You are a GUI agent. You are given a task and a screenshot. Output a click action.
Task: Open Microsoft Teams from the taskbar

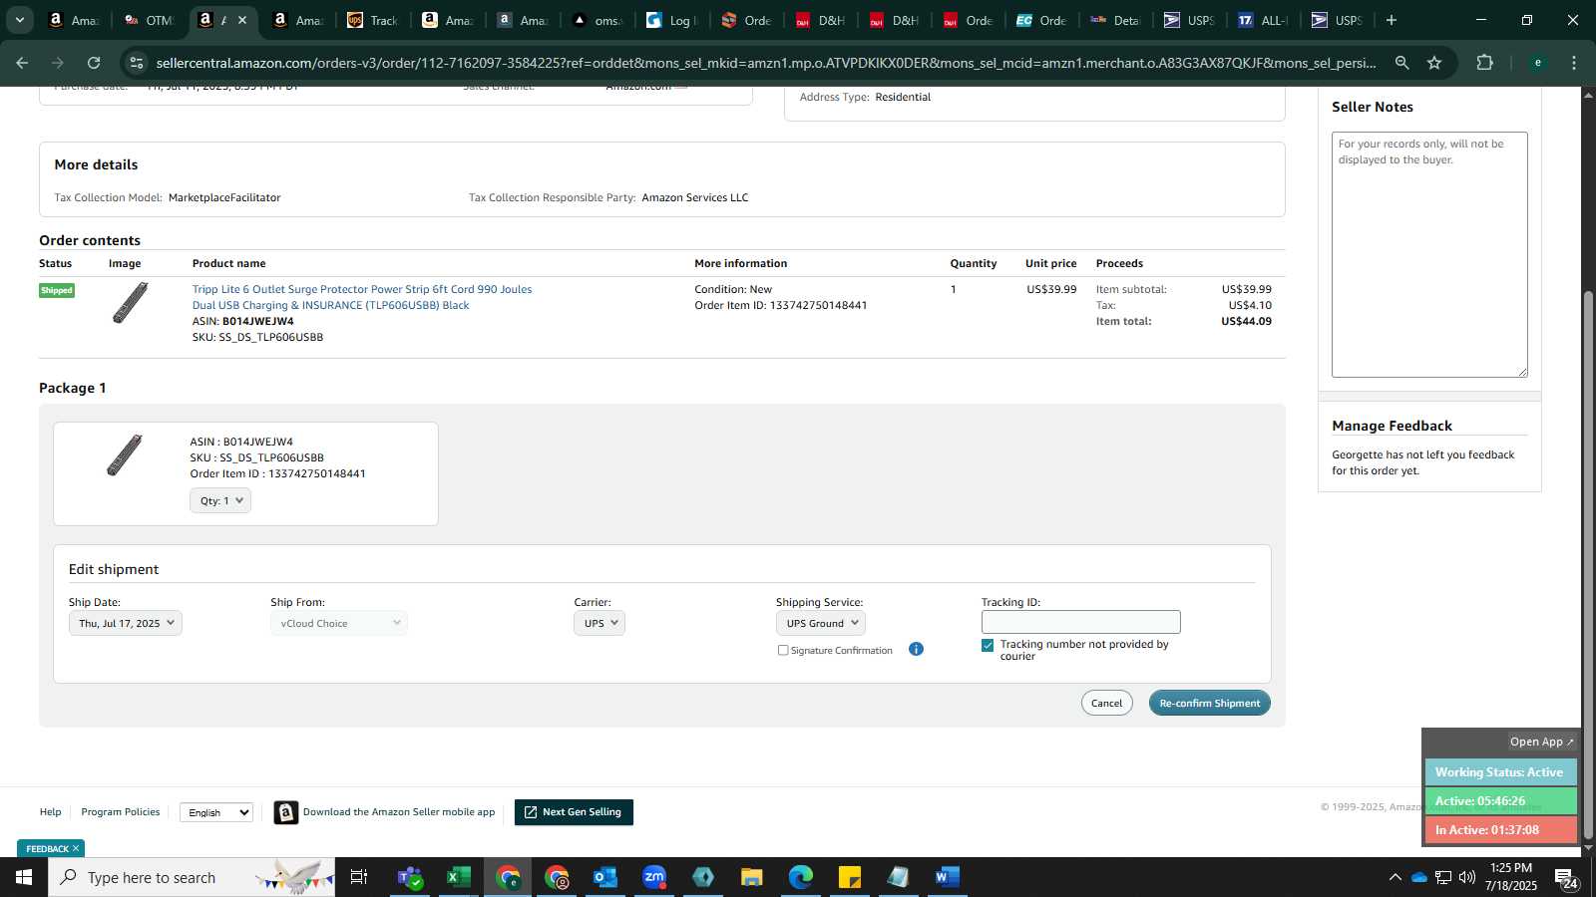coord(409,877)
